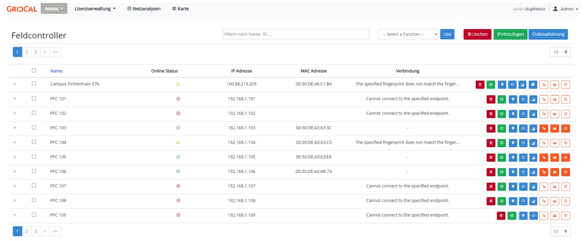
Task: Click the filter by name or ID field
Action: tap(296, 34)
